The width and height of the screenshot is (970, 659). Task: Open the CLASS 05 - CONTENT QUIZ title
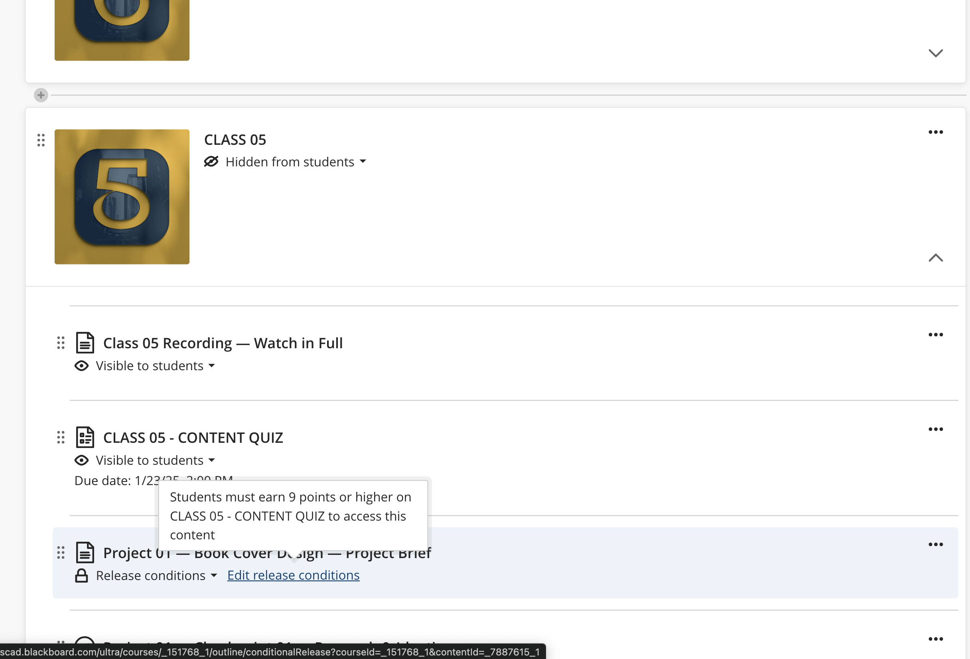tap(193, 438)
